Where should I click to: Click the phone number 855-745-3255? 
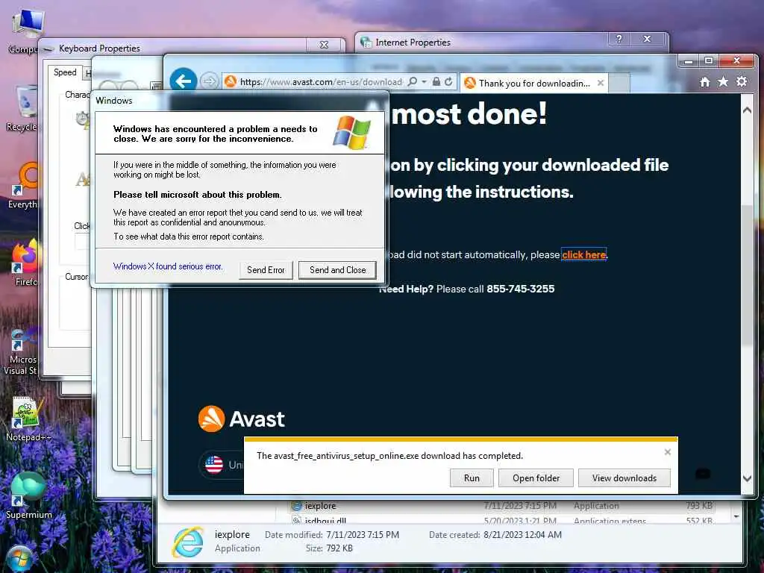(520, 289)
